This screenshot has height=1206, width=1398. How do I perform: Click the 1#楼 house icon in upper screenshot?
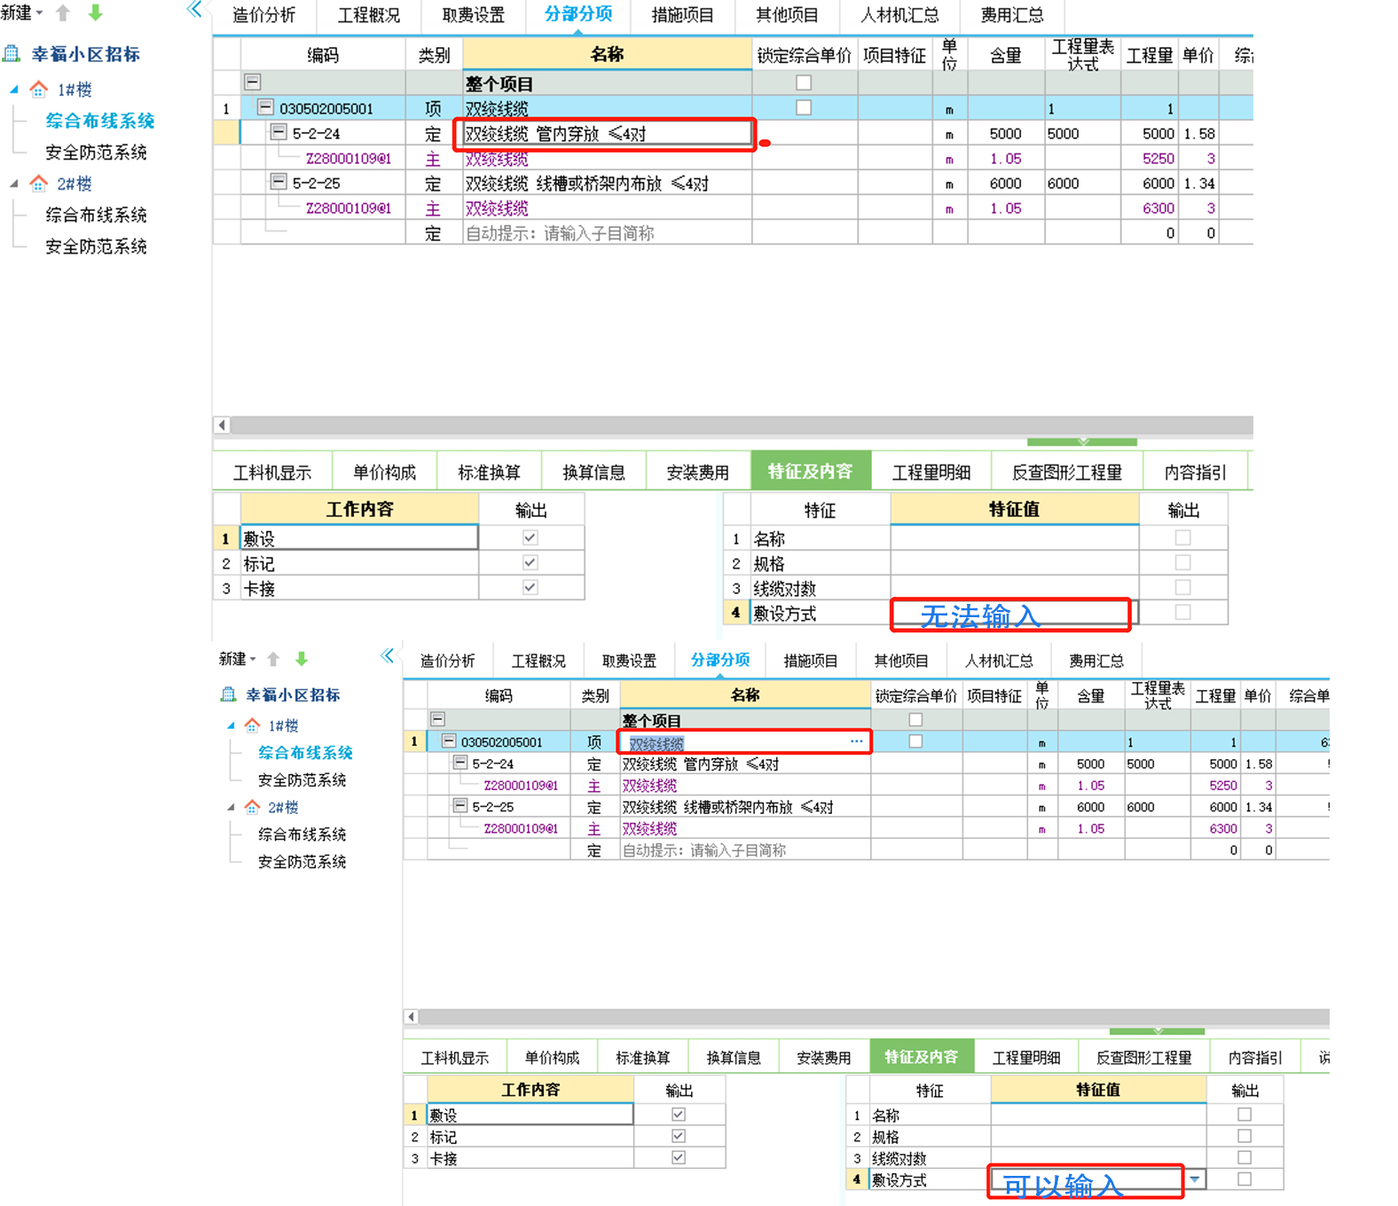pos(39,90)
